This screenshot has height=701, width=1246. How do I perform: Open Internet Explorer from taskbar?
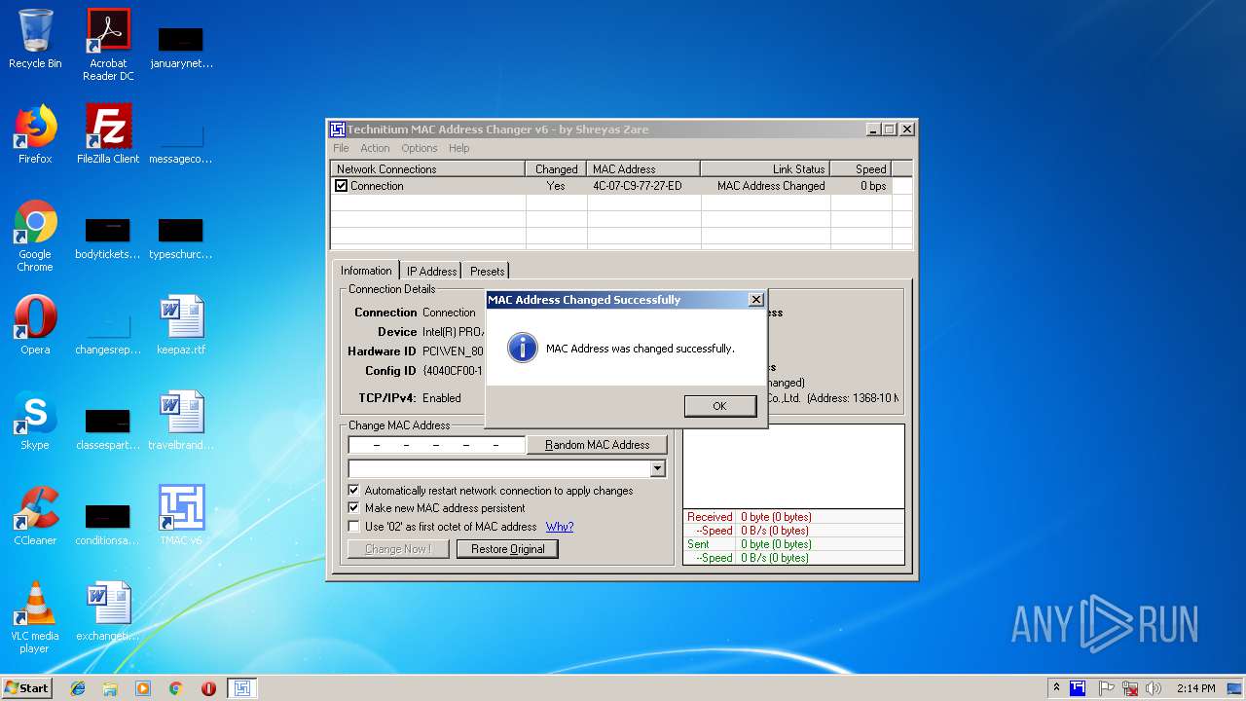78,688
